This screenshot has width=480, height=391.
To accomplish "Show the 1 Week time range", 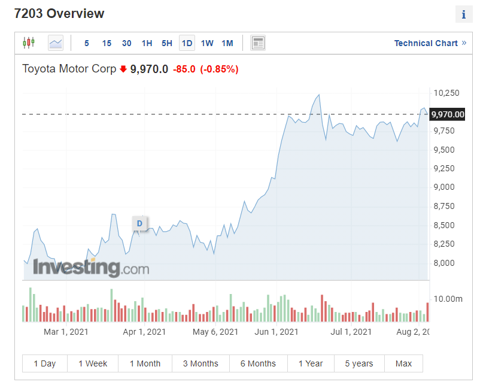I will coord(93,363).
